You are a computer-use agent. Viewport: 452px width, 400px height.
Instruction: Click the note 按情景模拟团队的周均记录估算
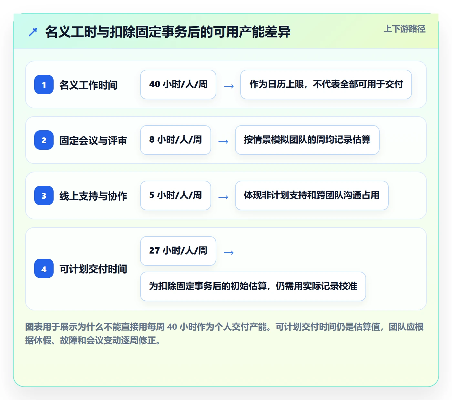(x=307, y=140)
